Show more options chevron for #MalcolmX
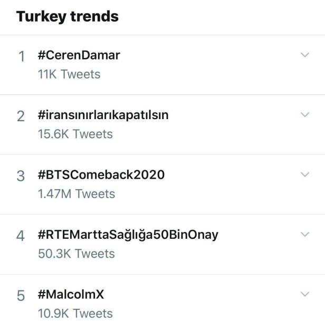 304,294
